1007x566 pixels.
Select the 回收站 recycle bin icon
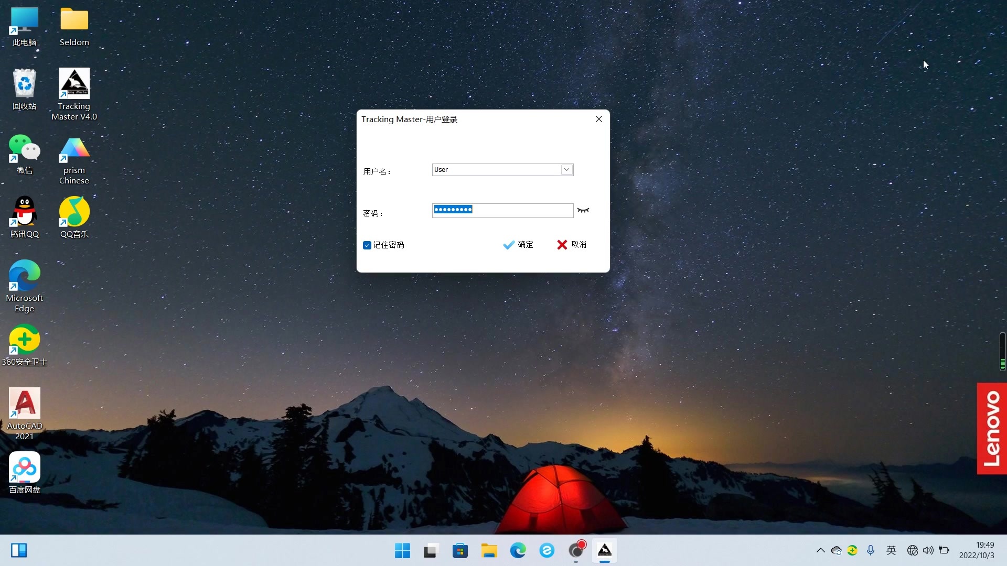coord(24,89)
